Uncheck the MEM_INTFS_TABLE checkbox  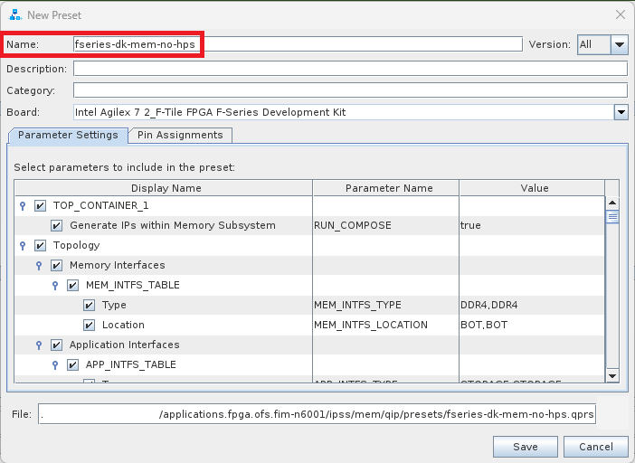72,285
